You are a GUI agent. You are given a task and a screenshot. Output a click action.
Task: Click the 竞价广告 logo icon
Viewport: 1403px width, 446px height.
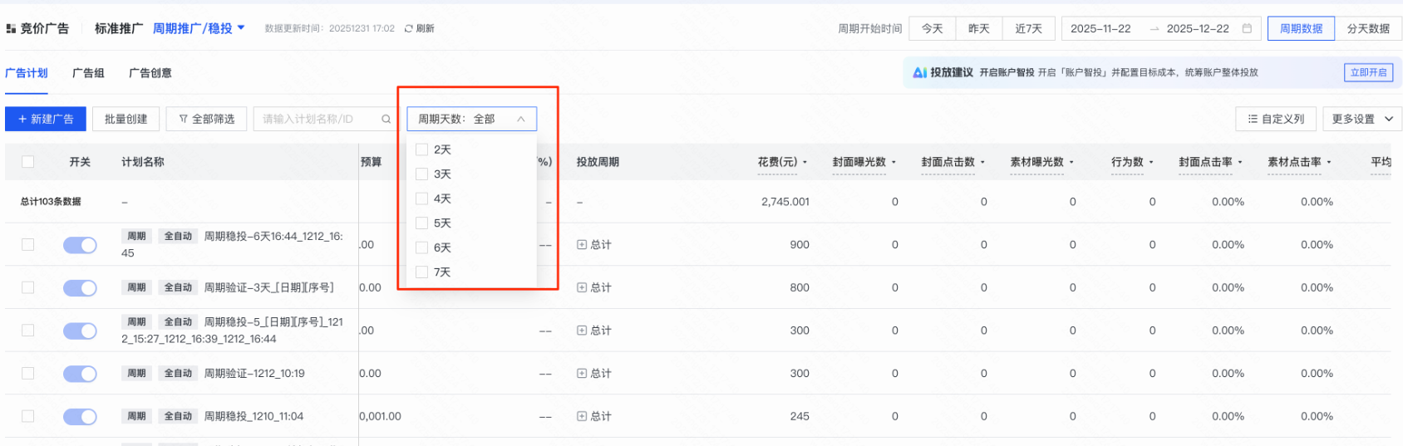click(11, 28)
